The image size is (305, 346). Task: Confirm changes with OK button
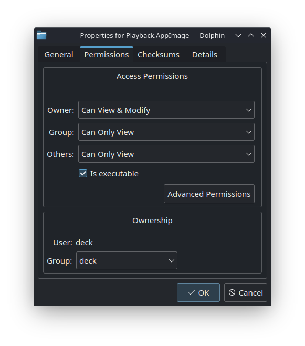[198, 292]
